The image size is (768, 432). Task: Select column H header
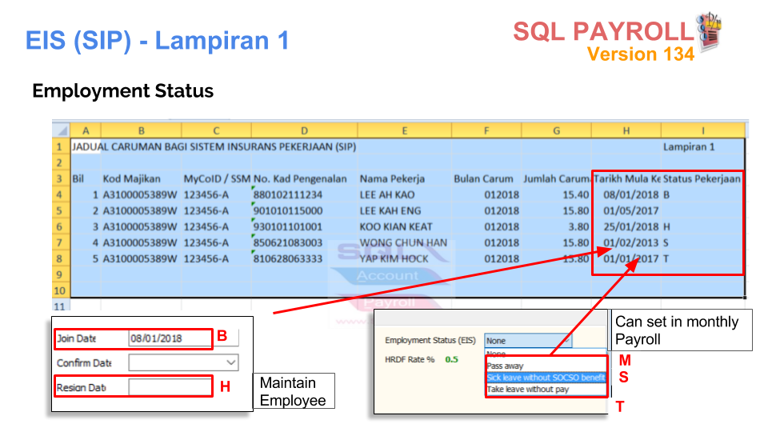coord(626,130)
